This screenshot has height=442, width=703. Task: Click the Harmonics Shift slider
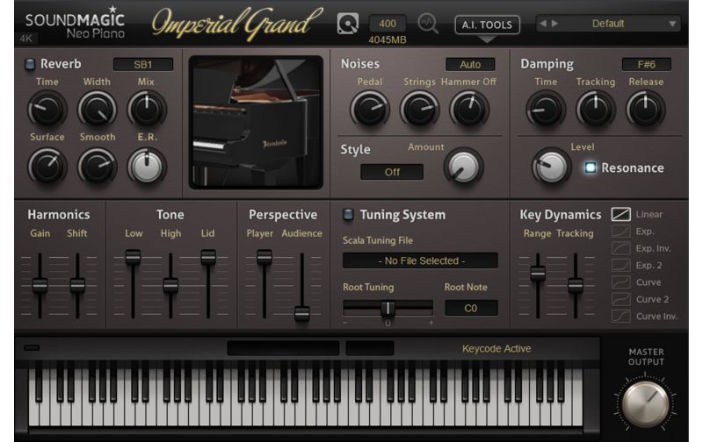77,285
